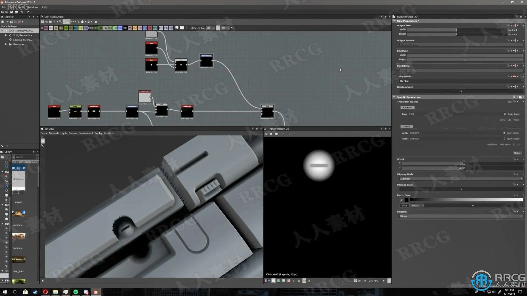Save 2D view image with the camera icon
This screenshot has width=527, height=296.
(x=276, y=134)
